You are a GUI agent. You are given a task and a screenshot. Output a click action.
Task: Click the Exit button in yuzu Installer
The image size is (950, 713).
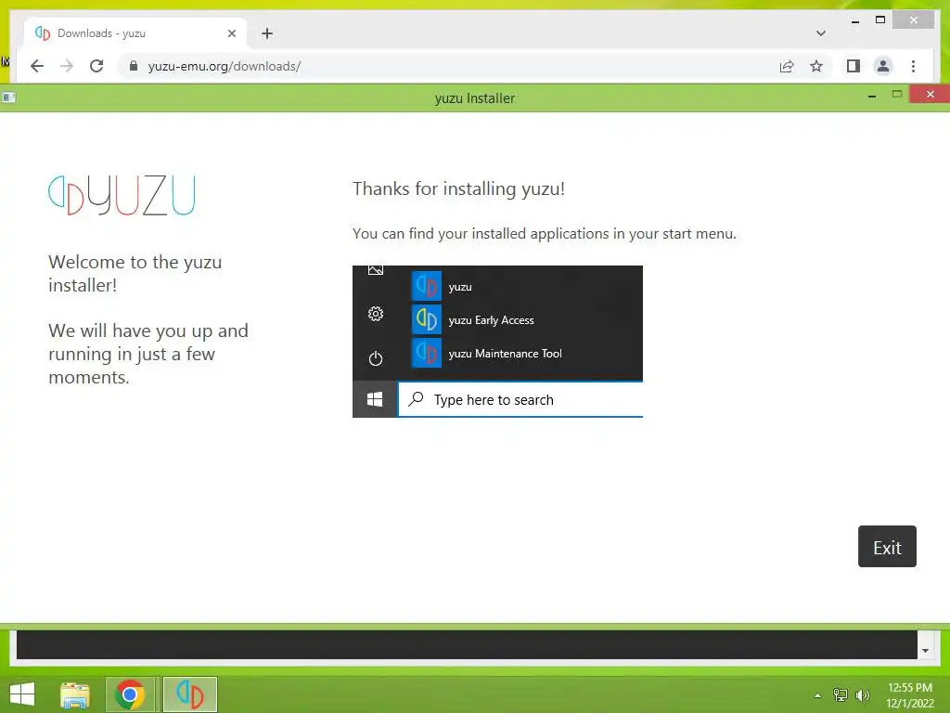[887, 546]
